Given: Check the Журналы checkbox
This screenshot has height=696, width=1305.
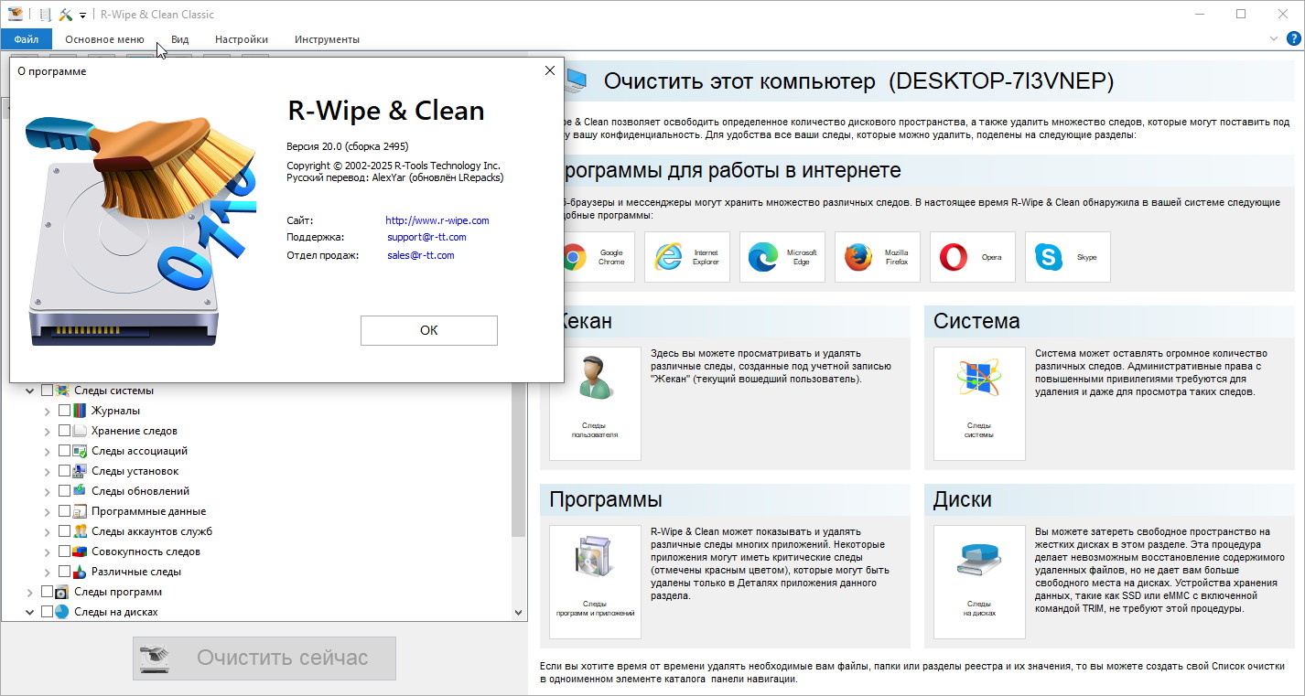Looking at the screenshot, I should pos(64,411).
